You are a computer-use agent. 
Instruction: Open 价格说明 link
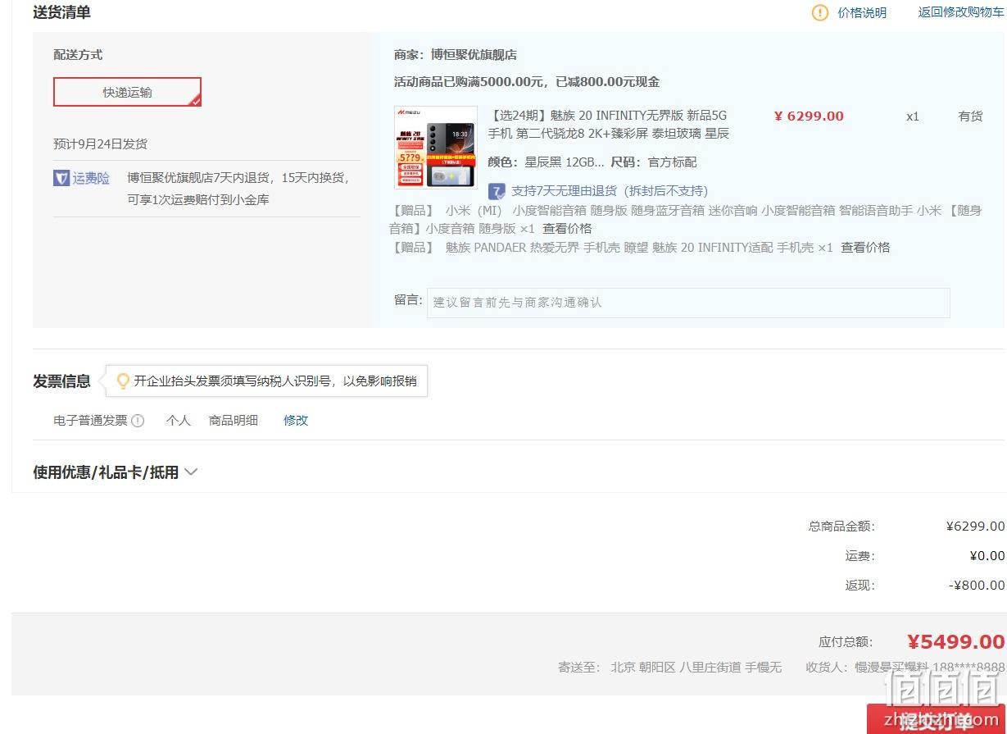tap(862, 12)
